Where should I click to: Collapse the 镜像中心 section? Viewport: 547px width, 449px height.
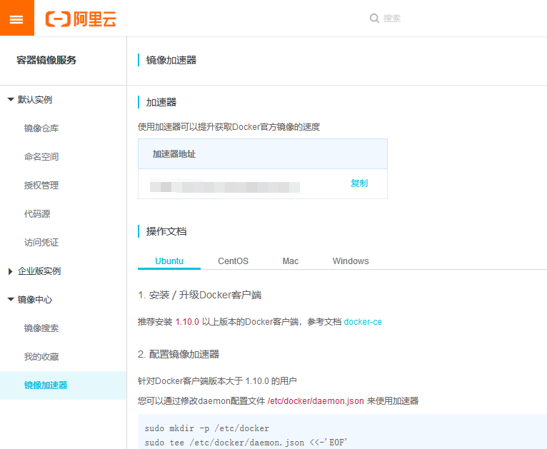coord(11,300)
